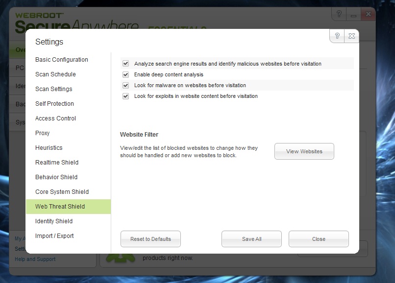Click Reset to Defaults button
Viewport: 395px width, 283px height.
tap(150, 239)
